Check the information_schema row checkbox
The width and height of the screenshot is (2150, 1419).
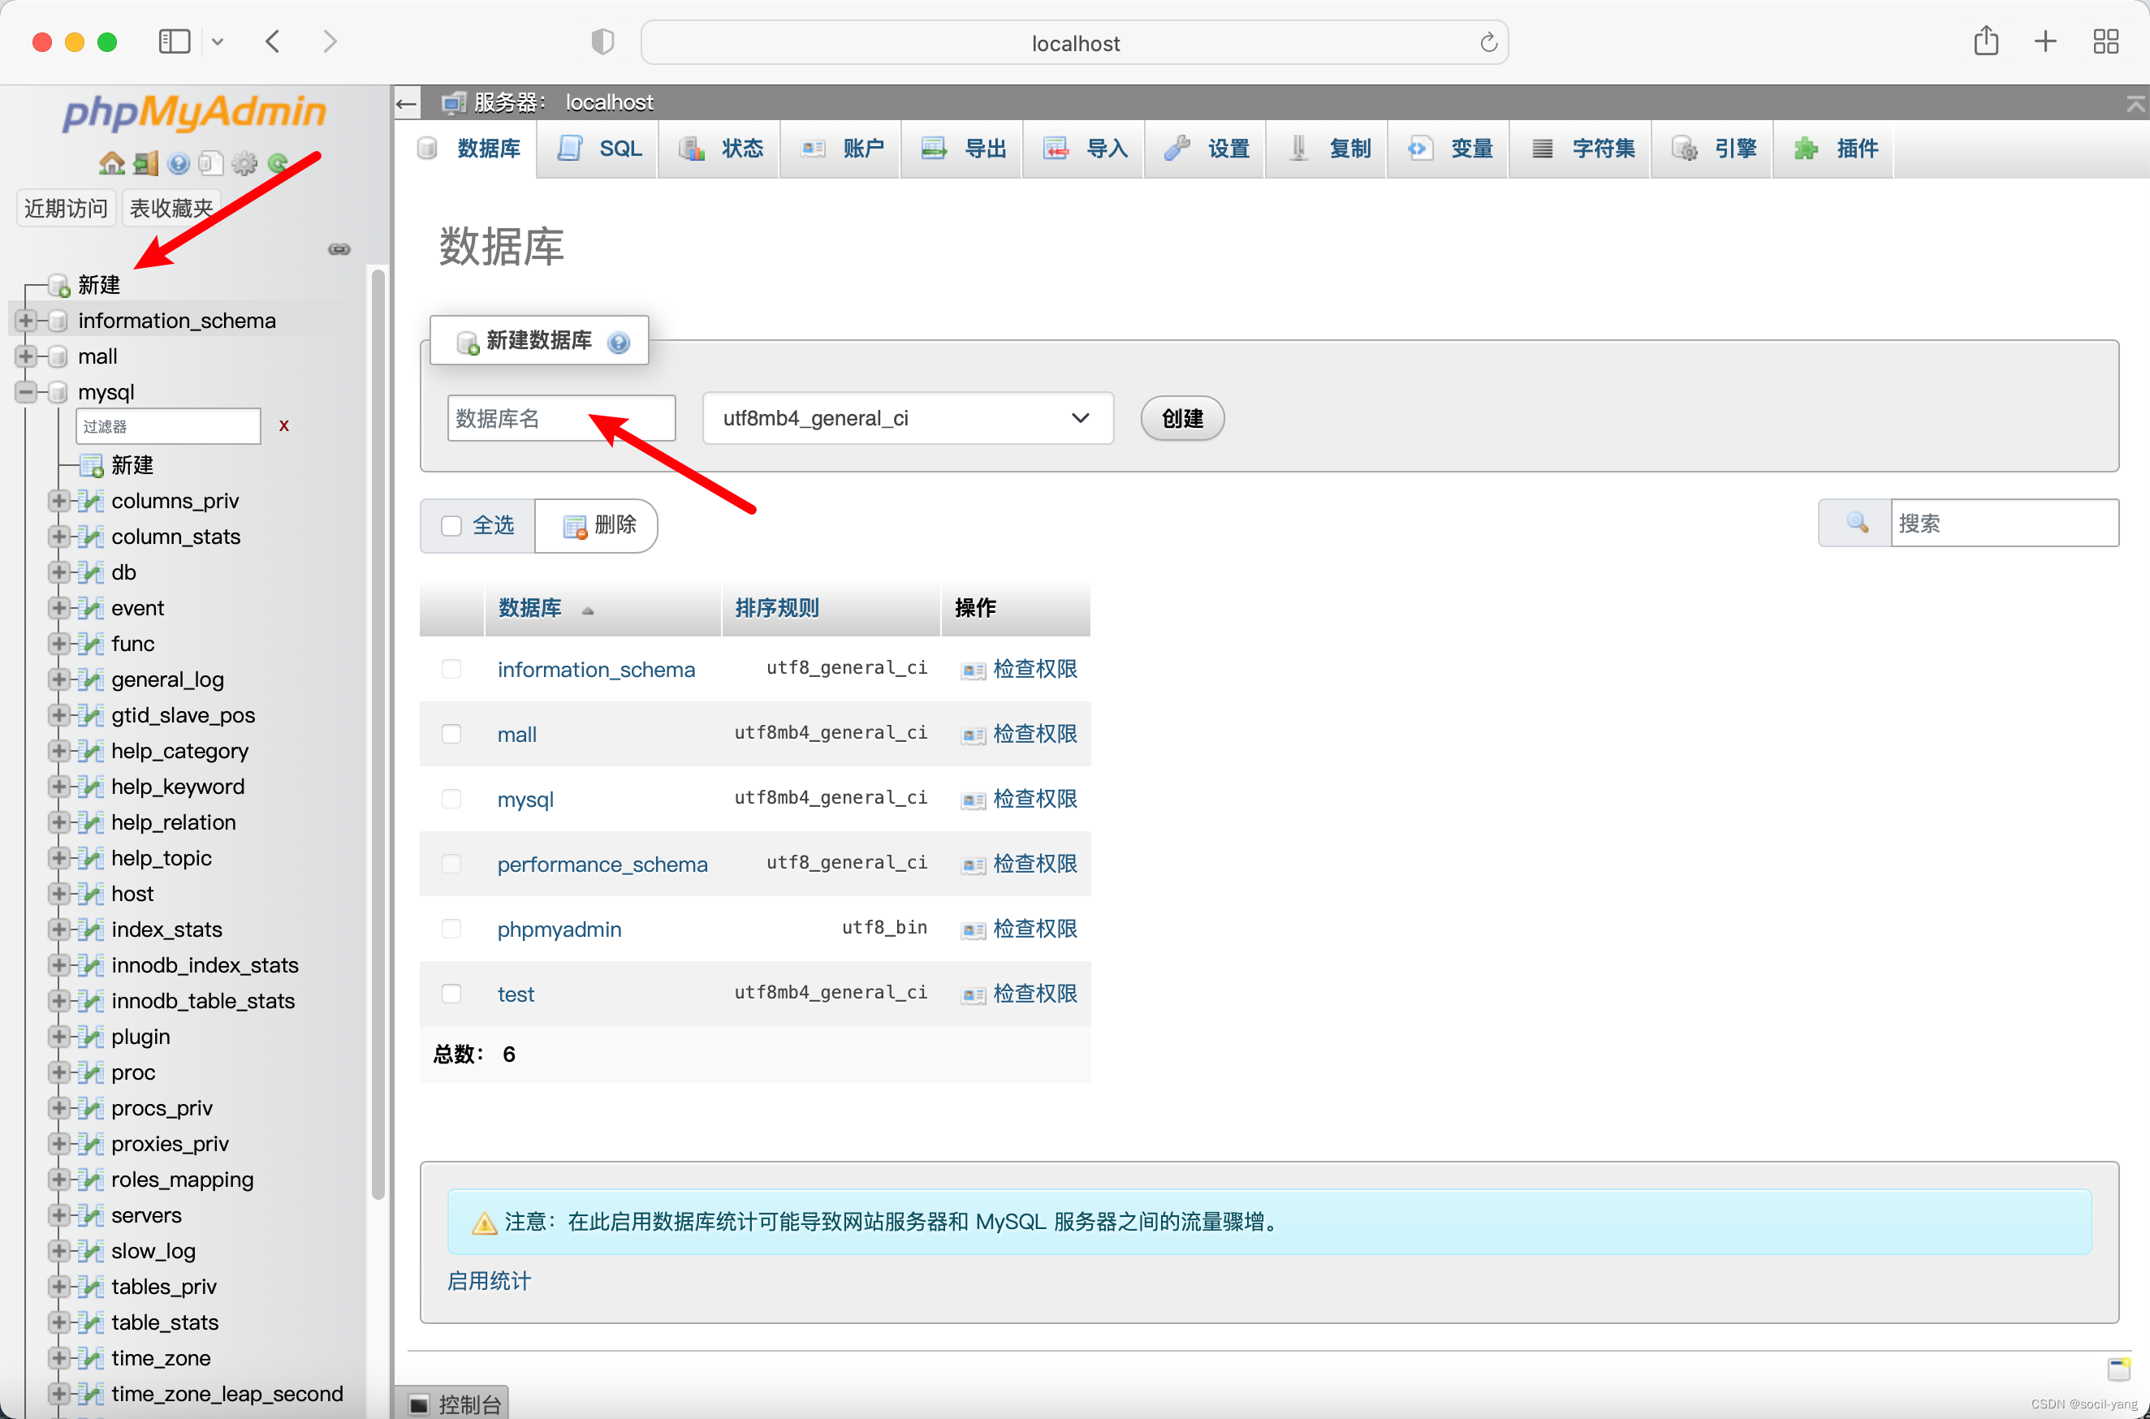pos(451,669)
